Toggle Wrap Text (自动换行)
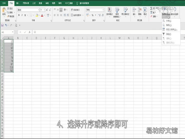The height and width of the screenshot is (139, 185). pos(75,10)
